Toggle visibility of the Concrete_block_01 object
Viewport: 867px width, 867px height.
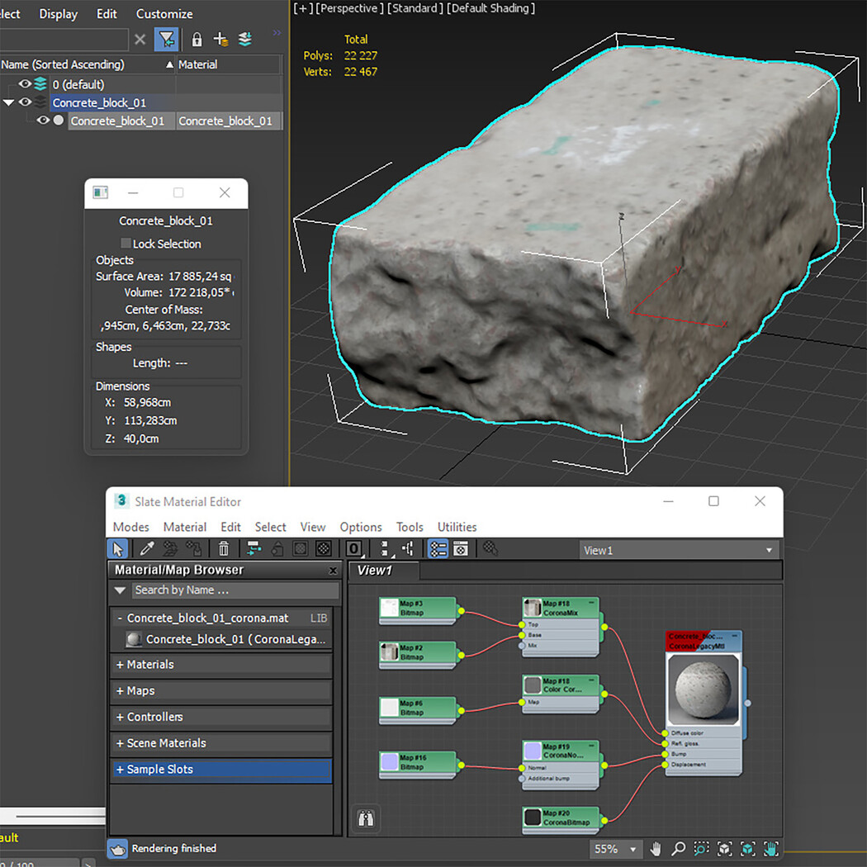[x=43, y=121]
